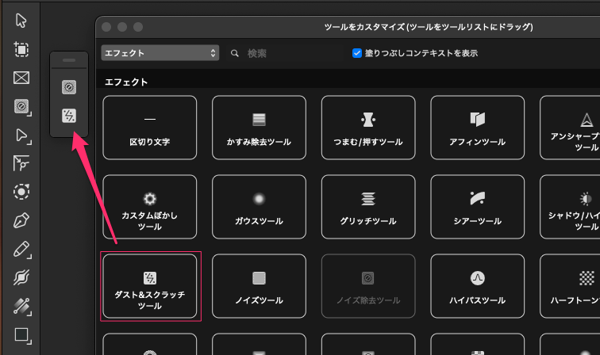The height and width of the screenshot is (355, 600).
Task: Select the Move tool arrow in toolbar
Action: click(x=21, y=21)
